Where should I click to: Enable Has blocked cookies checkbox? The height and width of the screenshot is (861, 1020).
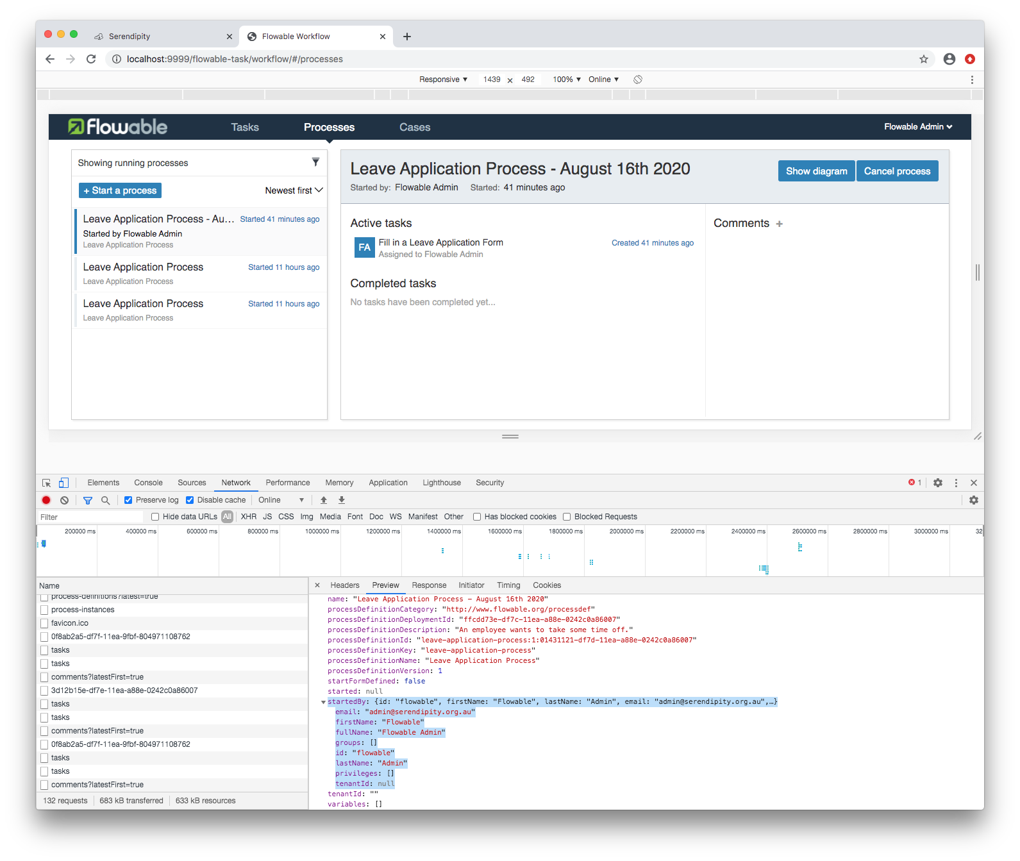coord(477,517)
